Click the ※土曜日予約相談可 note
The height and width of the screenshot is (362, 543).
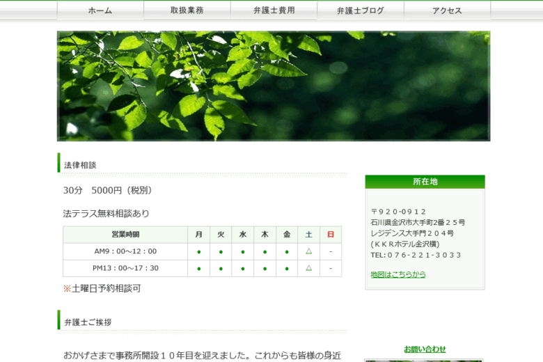point(102,288)
